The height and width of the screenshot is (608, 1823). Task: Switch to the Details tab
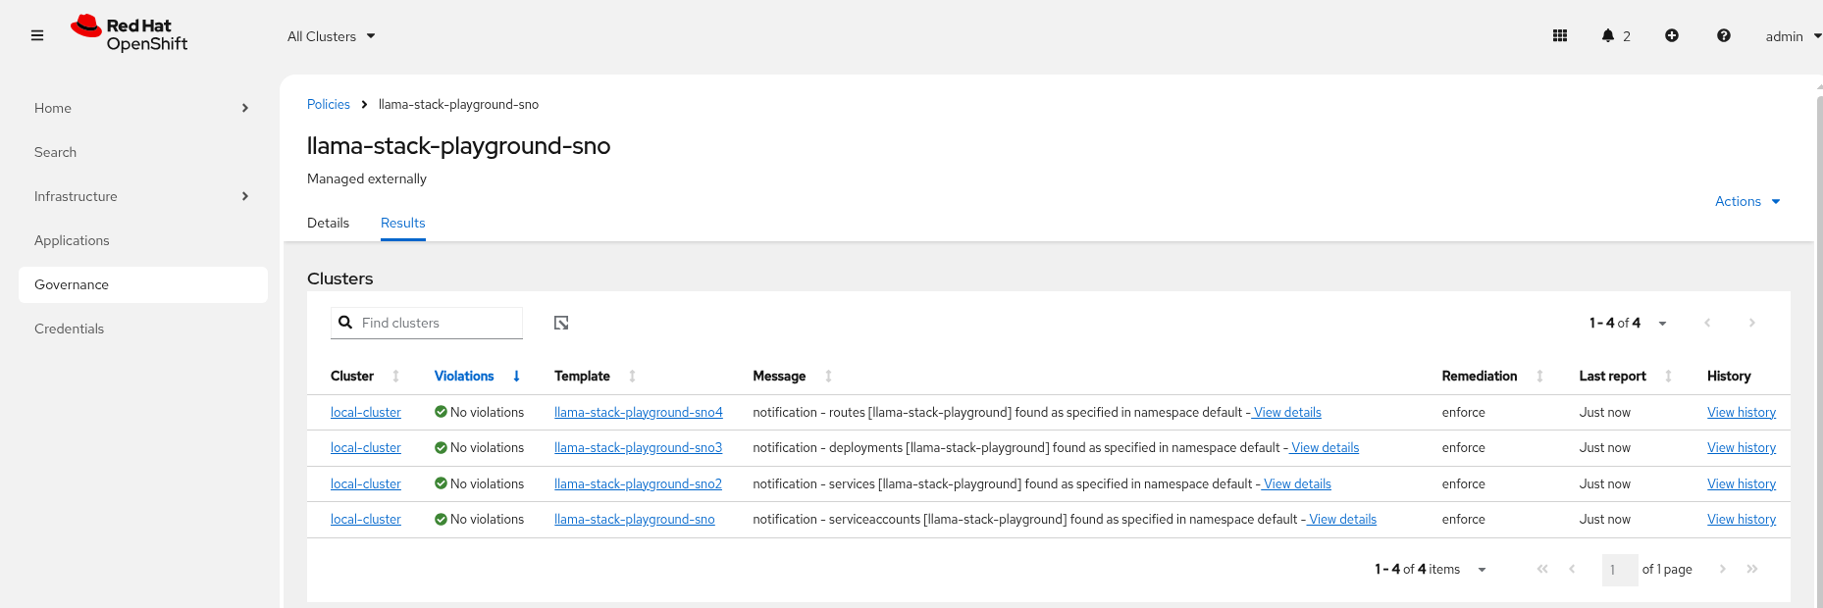tap(328, 223)
